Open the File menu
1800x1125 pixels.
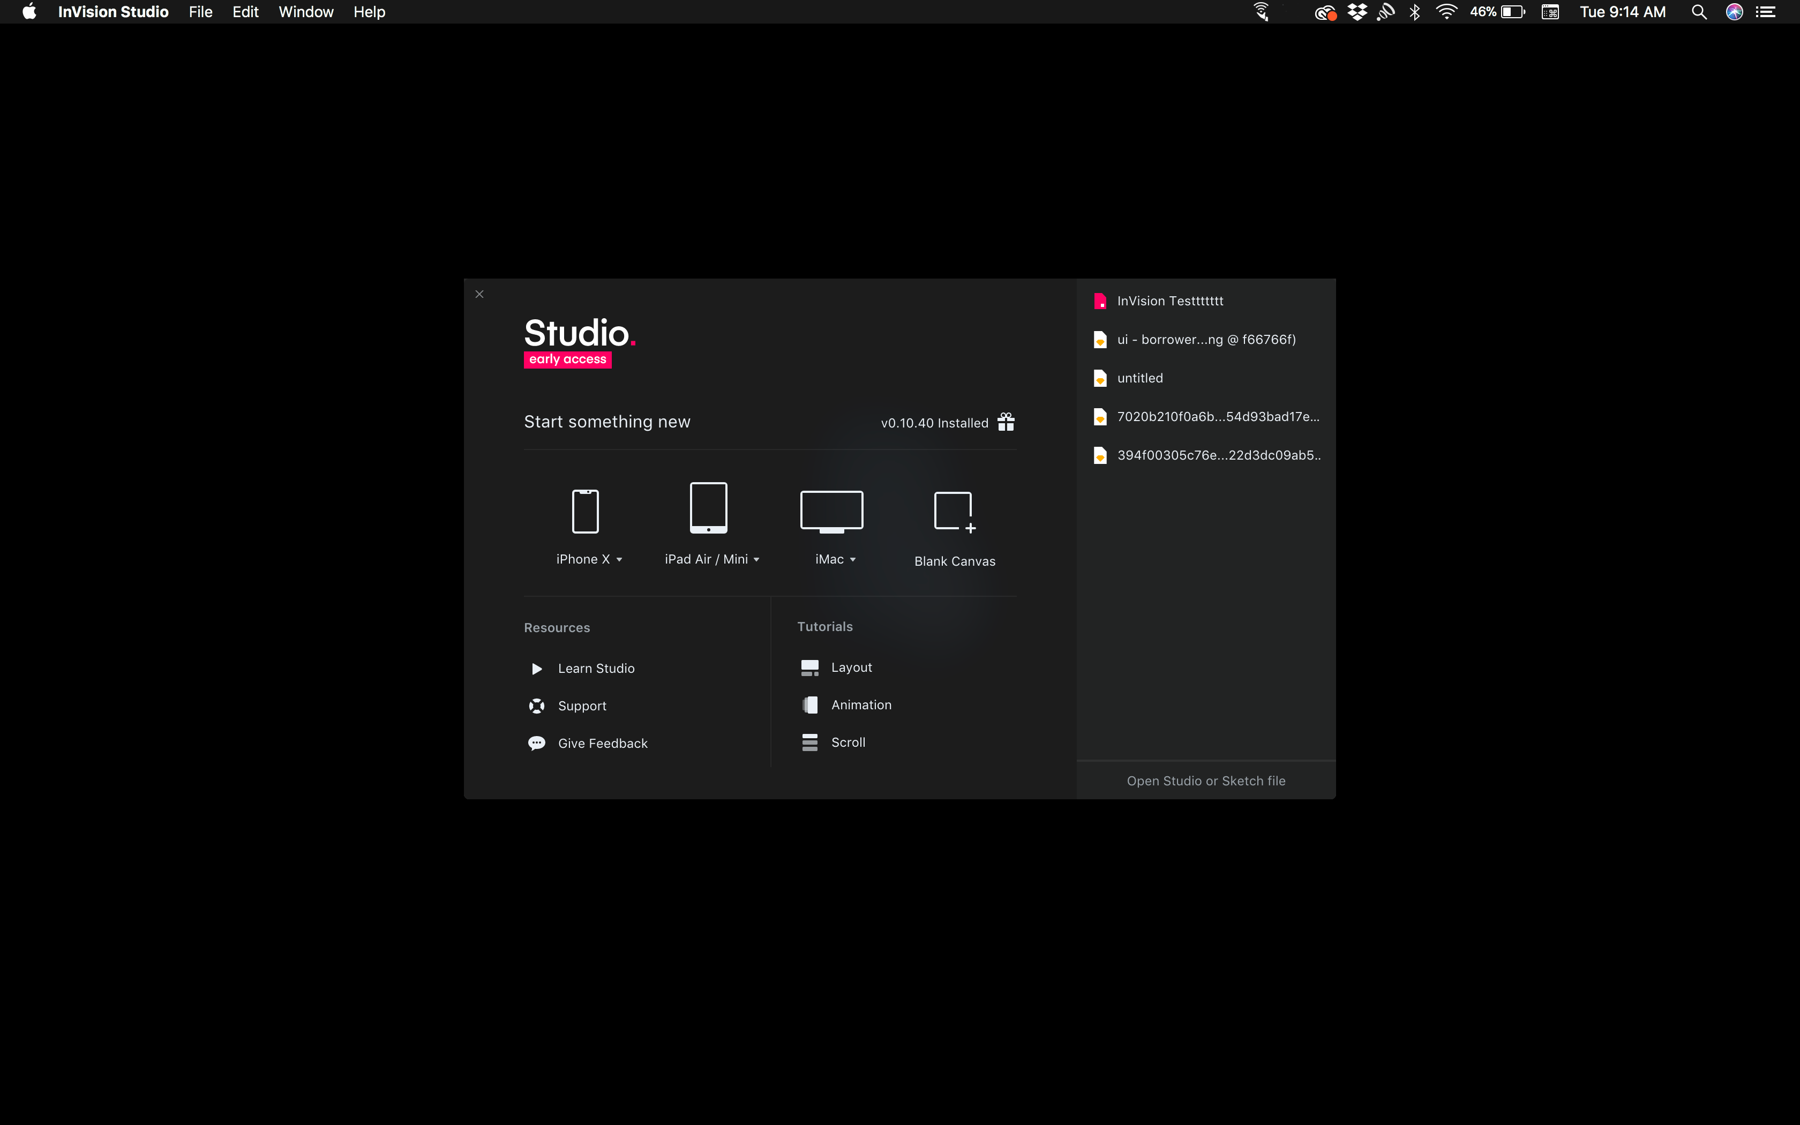201,12
